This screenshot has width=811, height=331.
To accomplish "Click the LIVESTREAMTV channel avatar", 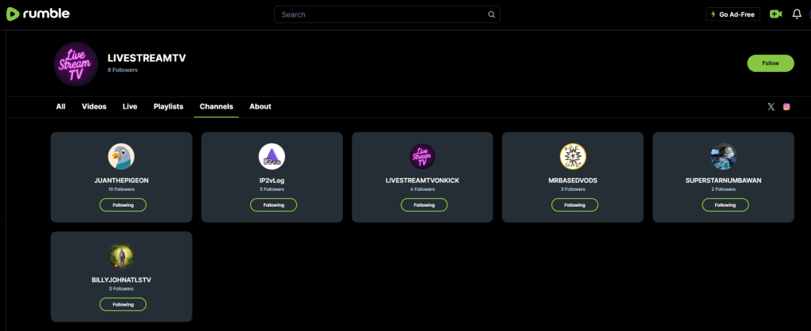I will [76, 63].
